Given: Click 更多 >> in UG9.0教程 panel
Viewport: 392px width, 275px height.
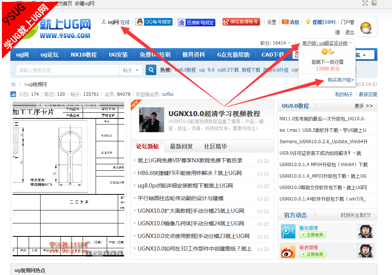Looking at the screenshot, I should (x=364, y=106).
